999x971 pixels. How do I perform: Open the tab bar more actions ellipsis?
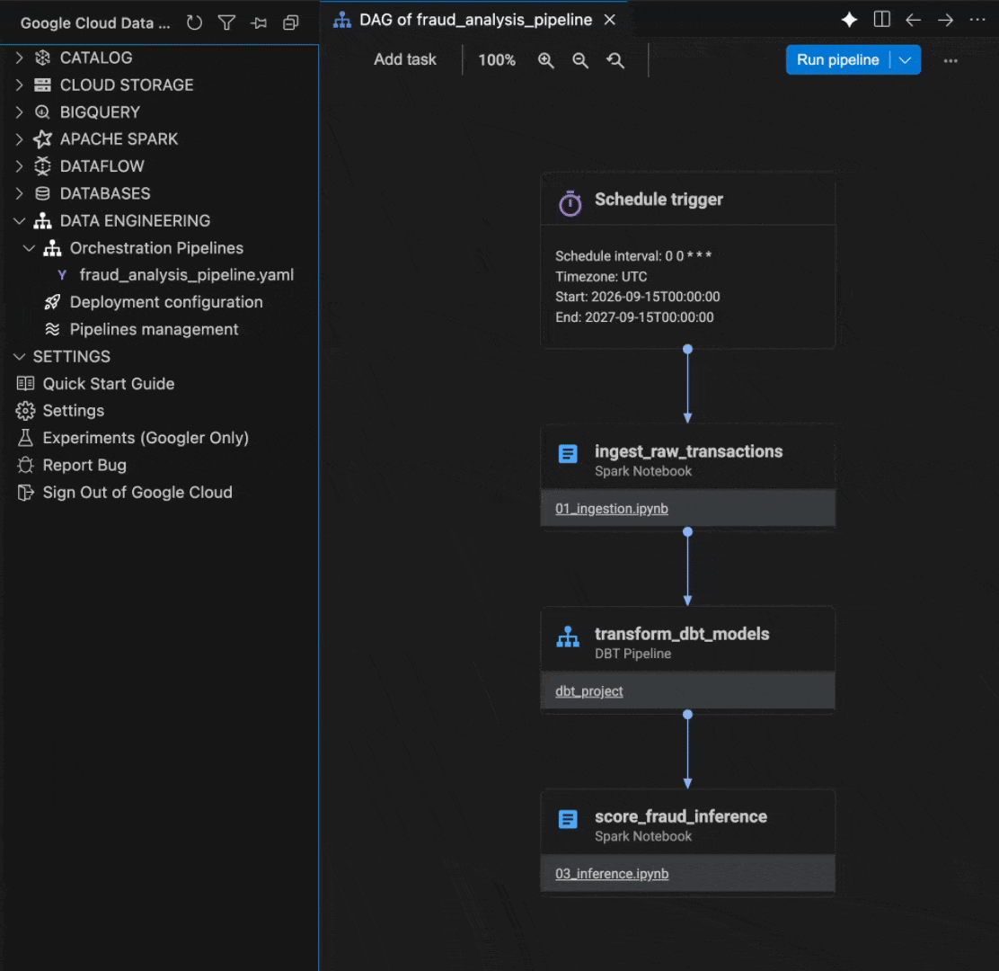click(977, 20)
